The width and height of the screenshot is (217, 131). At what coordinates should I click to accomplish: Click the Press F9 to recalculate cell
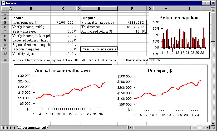pyautogui.click(x=99, y=49)
